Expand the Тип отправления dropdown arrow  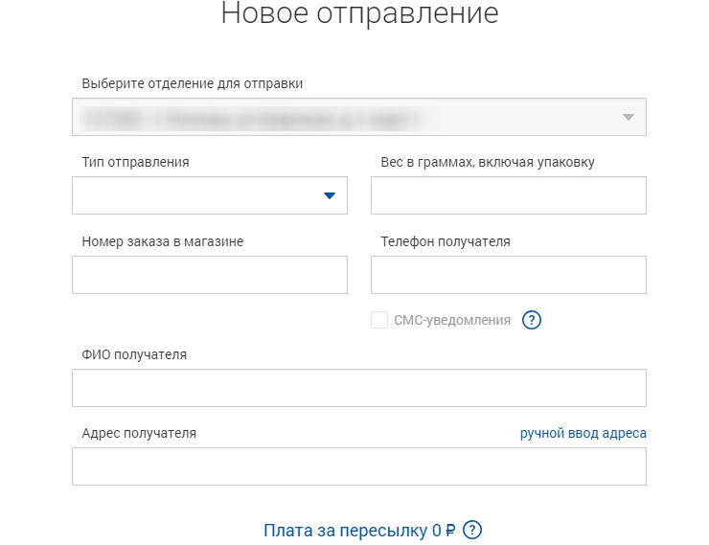[329, 195]
